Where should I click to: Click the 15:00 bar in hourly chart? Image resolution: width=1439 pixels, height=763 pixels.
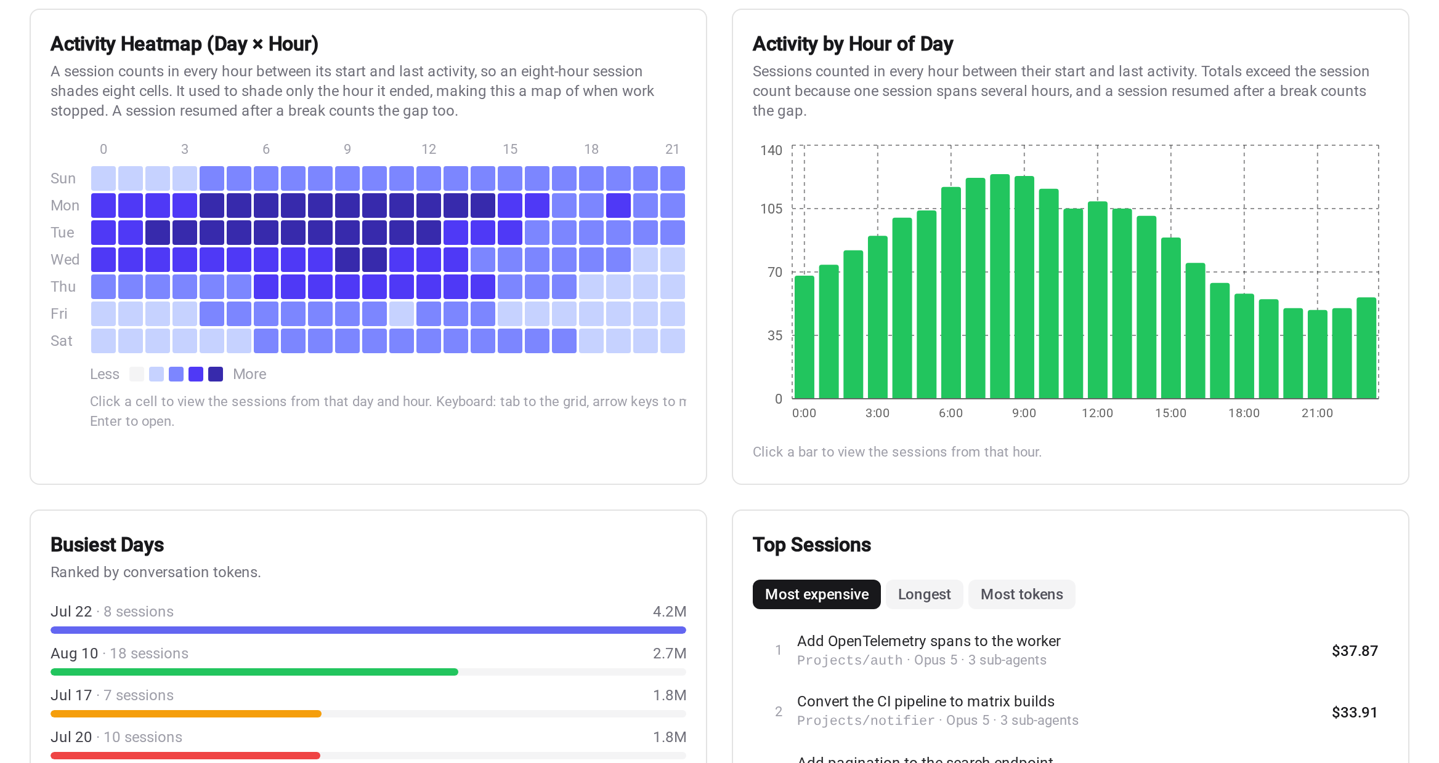1170,318
